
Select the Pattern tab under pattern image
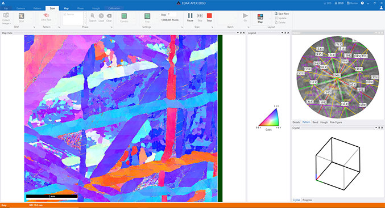coord(306,122)
